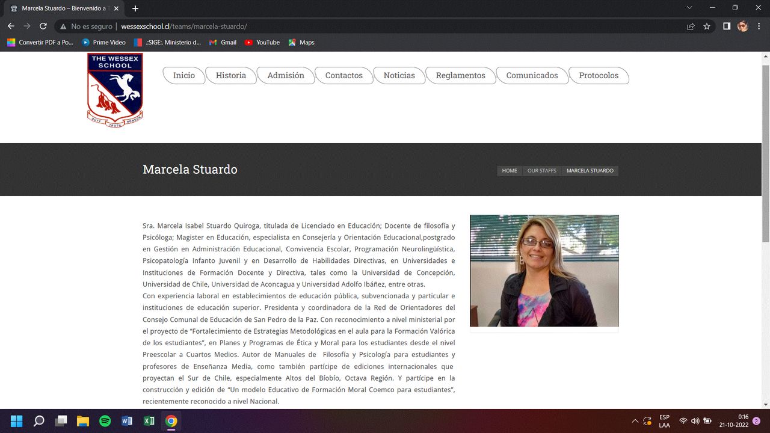Expand hidden icons in system tray

[x=635, y=420]
